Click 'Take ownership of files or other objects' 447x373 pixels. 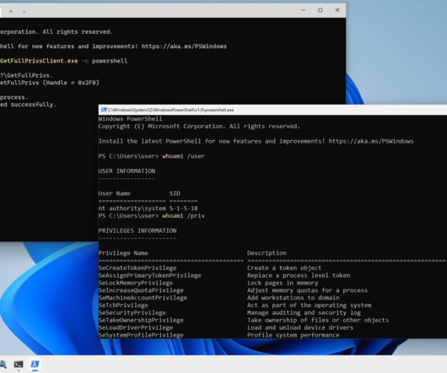pos(318,320)
